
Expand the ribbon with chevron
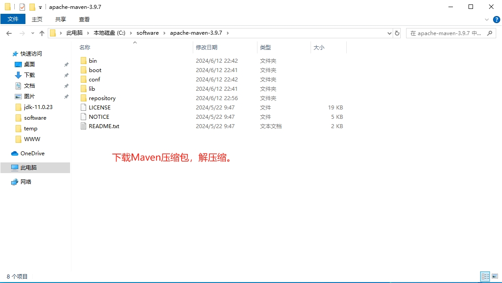(x=487, y=20)
